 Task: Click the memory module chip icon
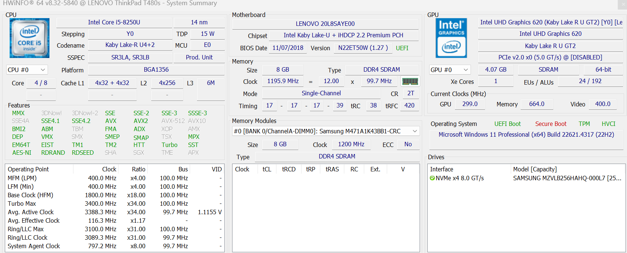click(410, 81)
